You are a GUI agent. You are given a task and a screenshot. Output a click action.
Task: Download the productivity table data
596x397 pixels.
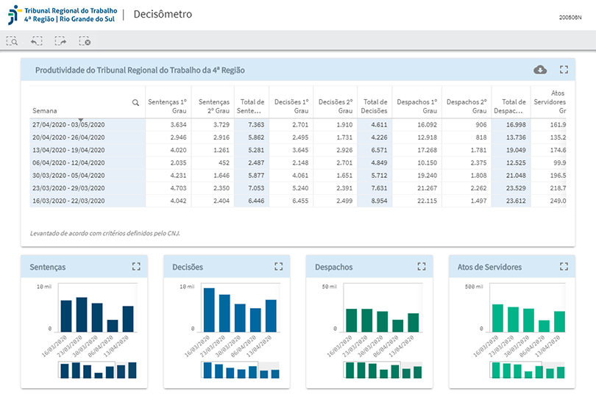(540, 70)
